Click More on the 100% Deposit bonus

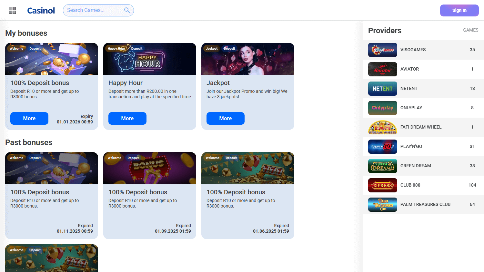[29, 118]
